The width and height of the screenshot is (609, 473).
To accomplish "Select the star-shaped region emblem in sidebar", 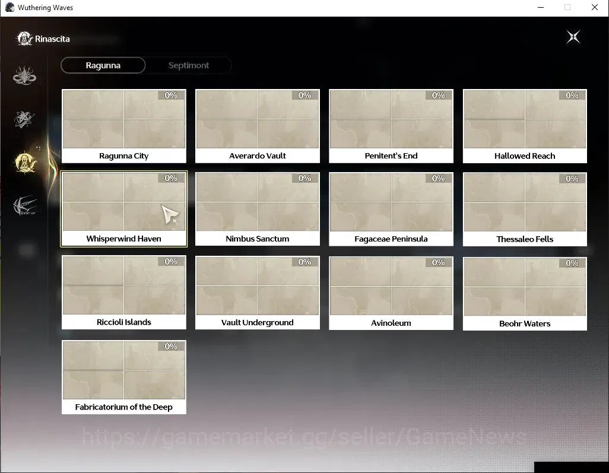I will tap(24, 119).
